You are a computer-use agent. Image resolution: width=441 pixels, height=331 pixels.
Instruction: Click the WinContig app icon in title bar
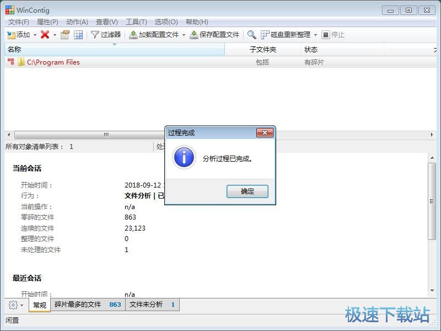10,10
